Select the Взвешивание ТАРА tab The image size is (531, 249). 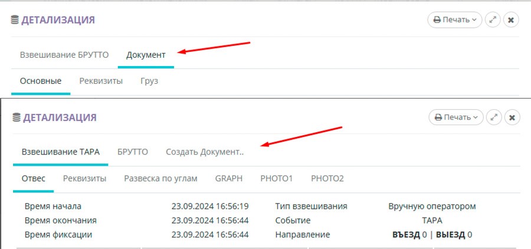(x=61, y=152)
